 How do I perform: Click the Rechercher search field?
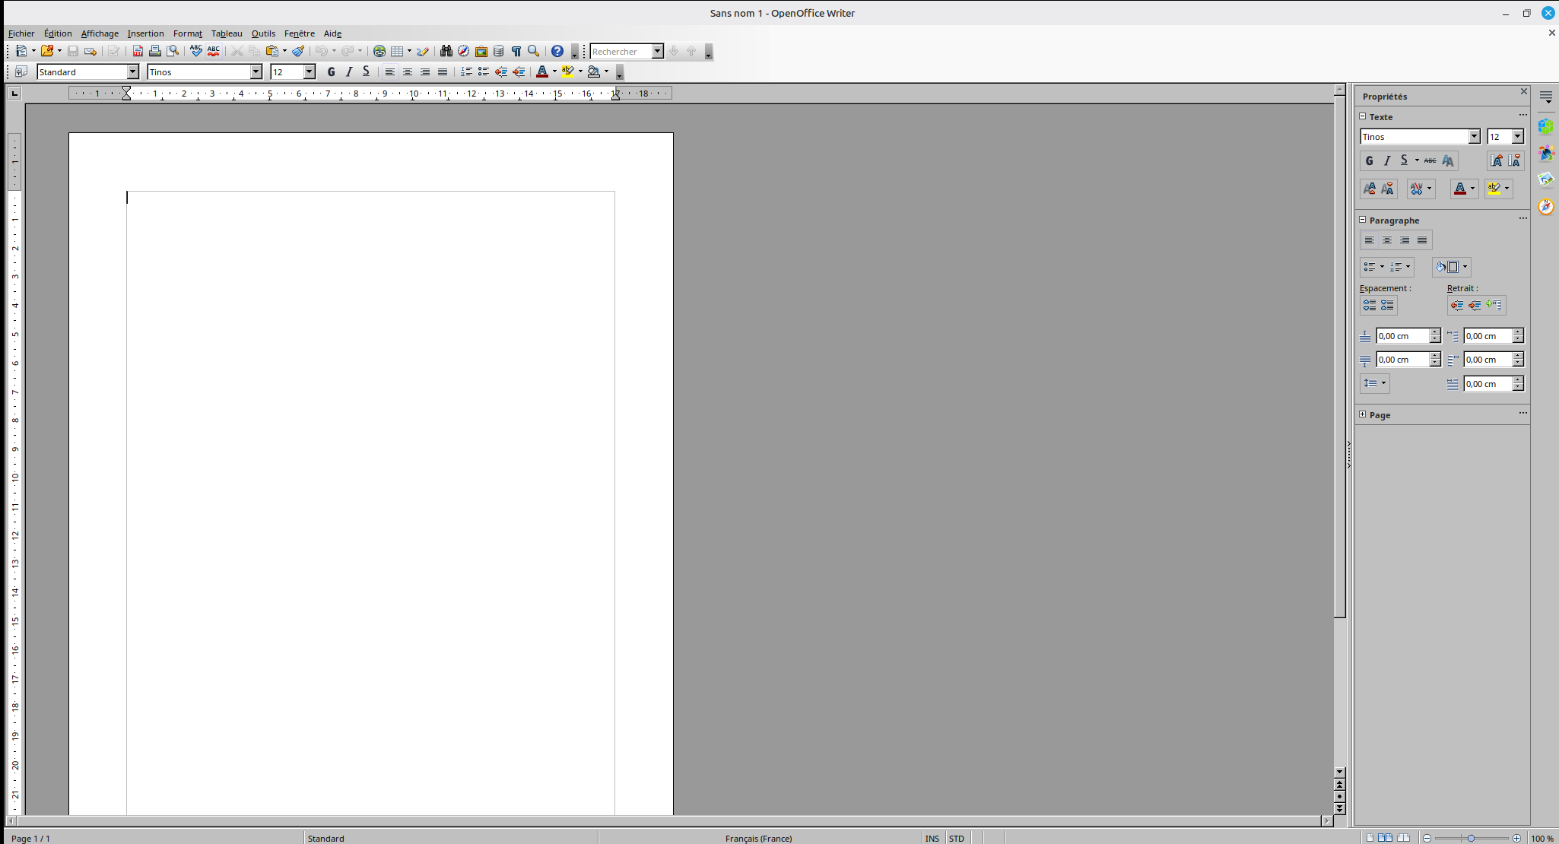(621, 51)
